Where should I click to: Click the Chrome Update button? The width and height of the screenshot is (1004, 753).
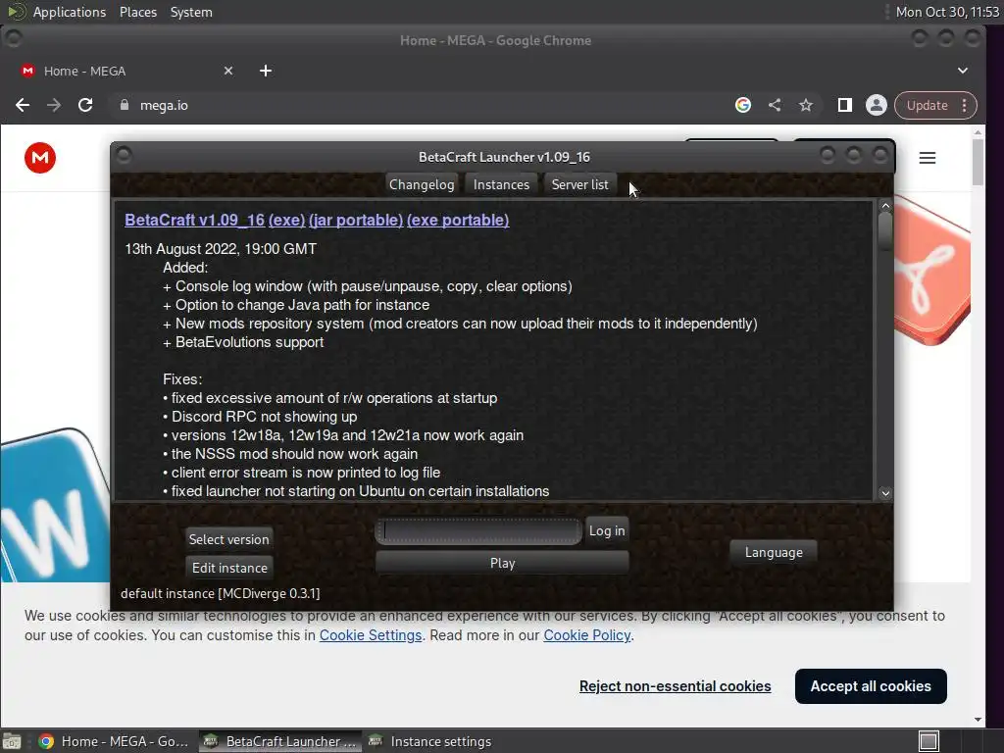927,105
